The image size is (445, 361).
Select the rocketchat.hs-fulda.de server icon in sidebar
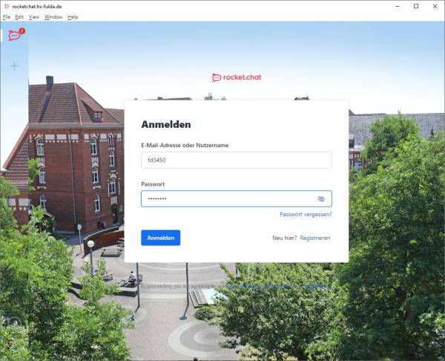tap(14, 36)
